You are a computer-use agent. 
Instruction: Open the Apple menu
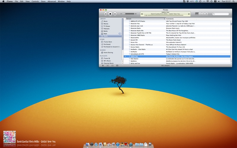click(x=3, y=1)
